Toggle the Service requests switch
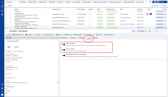Image resolution: width=168 pixels, height=97 pixels. tap(64, 50)
